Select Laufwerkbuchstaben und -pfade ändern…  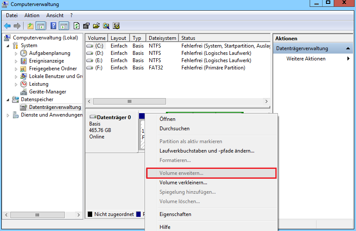click(x=211, y=151)
